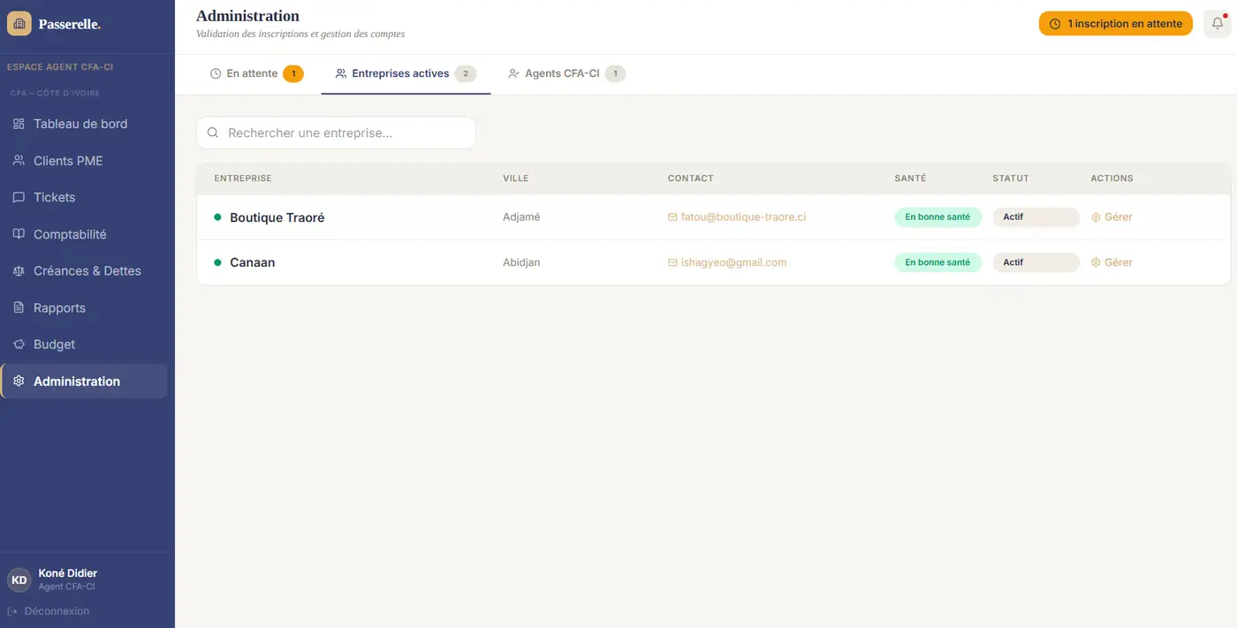
Task: Open the Actif status dropdown for Canaan
Action: click(1036, 262)
